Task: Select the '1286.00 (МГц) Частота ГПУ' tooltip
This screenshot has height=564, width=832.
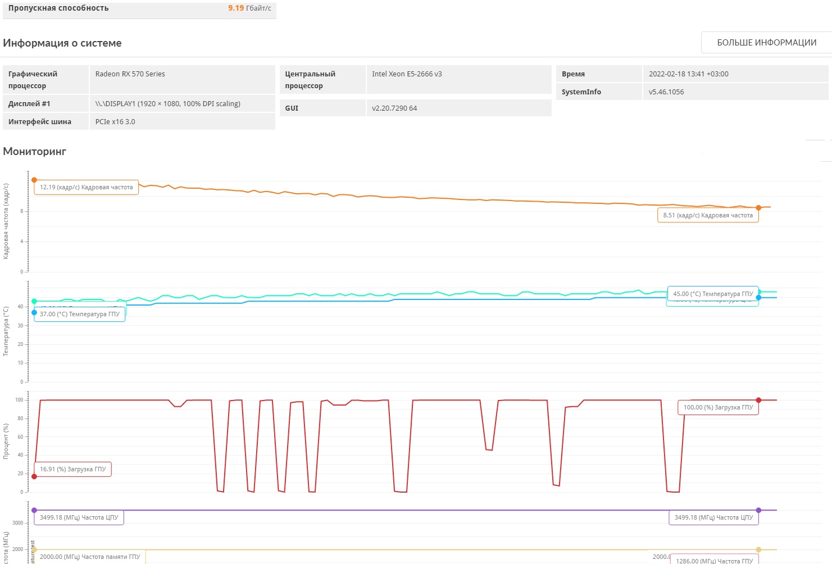Action: 715,560
